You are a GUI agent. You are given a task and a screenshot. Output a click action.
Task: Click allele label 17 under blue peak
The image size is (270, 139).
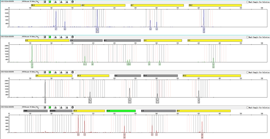click(56, 29)
